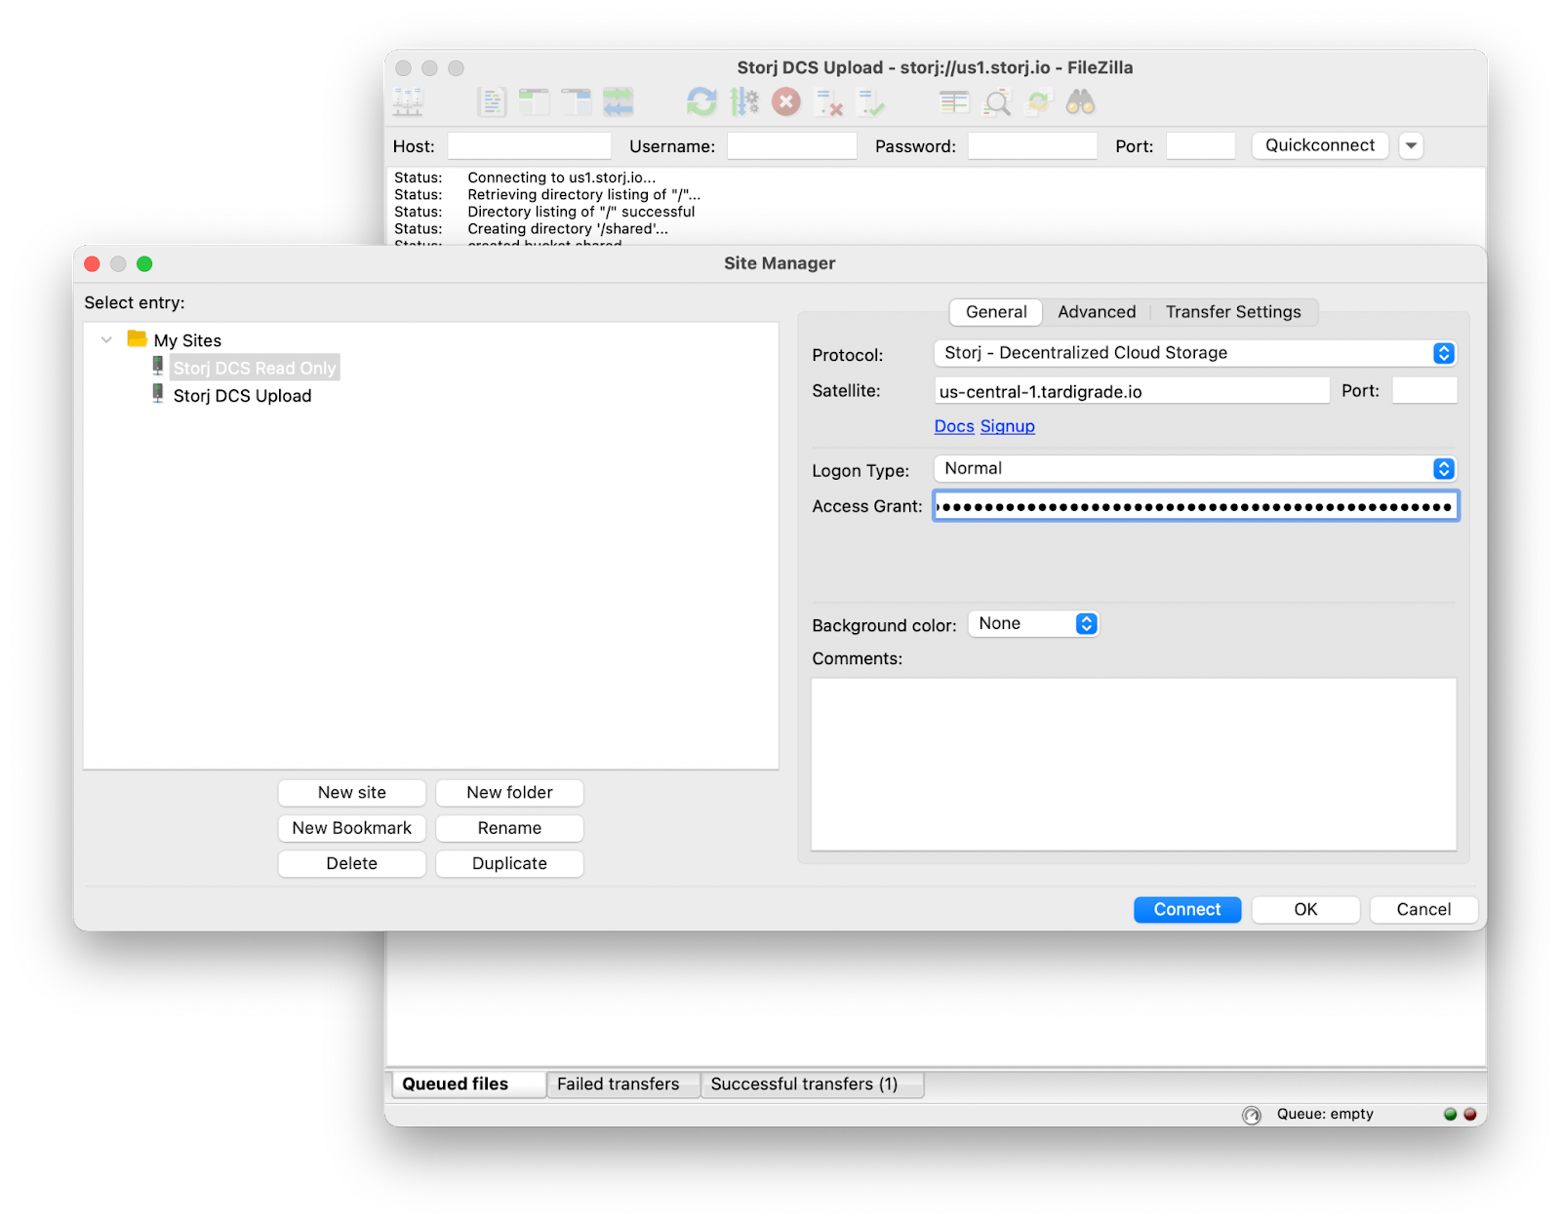Screen dimensions: 1561x1224
Task: Toggle the message log toolbar icon
Action: point(492,102)
